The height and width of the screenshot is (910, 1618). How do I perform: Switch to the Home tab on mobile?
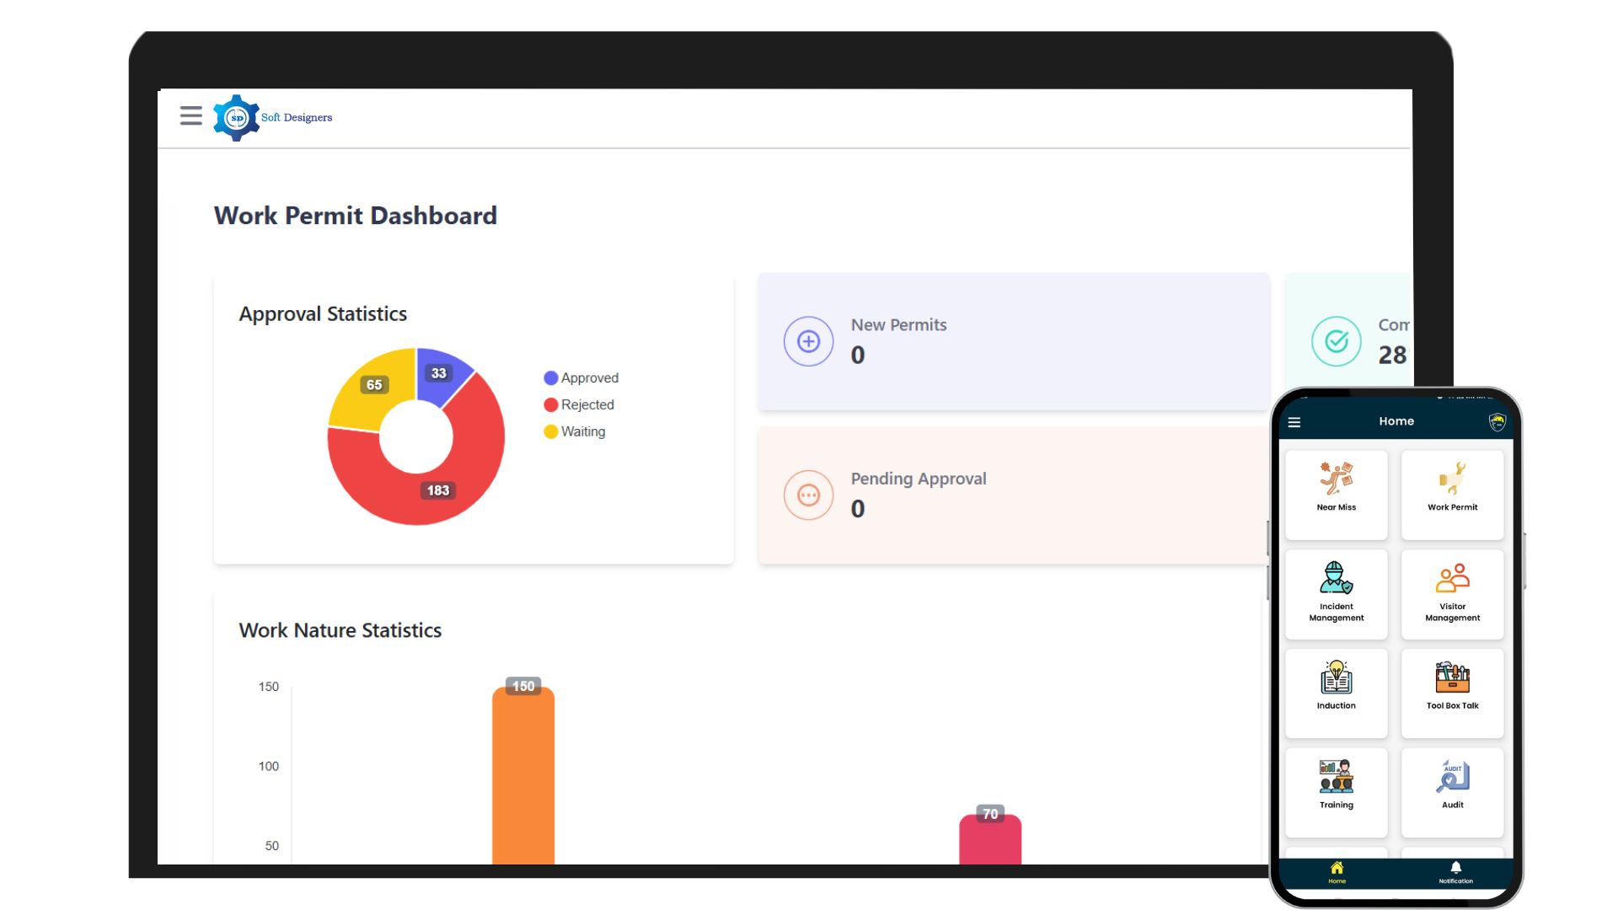[x=1337, y=873]
